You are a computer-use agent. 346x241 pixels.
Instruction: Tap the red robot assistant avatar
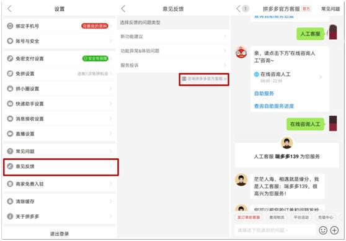(241, 53)
